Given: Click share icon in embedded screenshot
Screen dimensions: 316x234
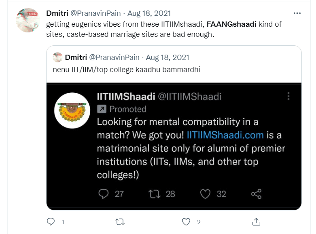Looking at the screenshot, I should tap(256, 194).
